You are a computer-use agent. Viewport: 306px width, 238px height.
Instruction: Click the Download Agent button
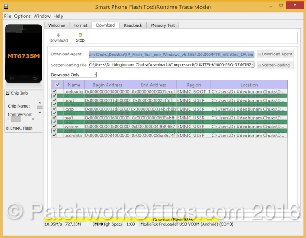pyautogui.click(x=275, y=54)
